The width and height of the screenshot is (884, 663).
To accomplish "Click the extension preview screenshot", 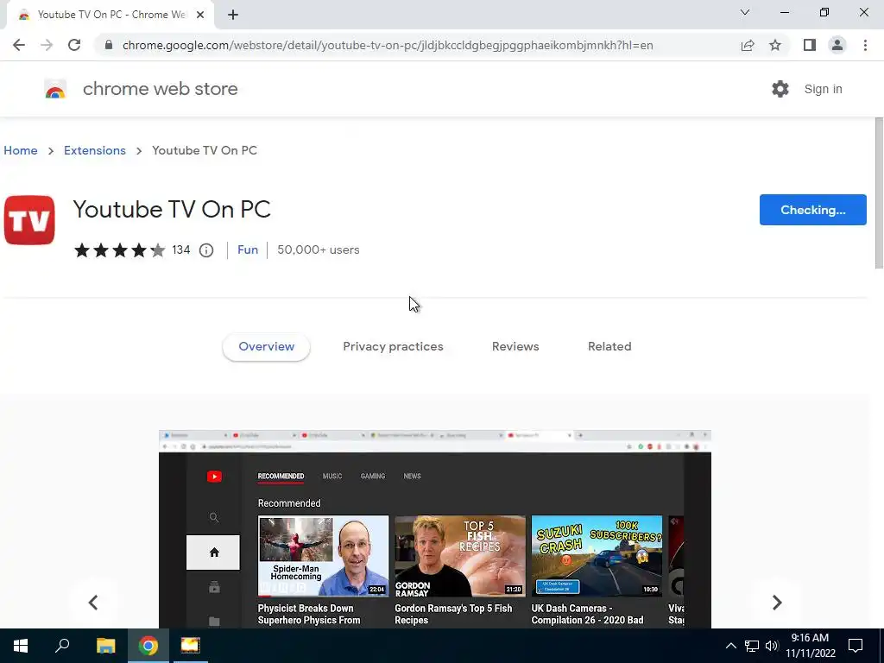I will 435,529.
